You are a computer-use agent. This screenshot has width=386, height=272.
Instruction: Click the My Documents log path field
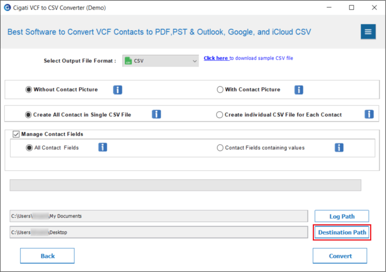(x=159, y=216)
